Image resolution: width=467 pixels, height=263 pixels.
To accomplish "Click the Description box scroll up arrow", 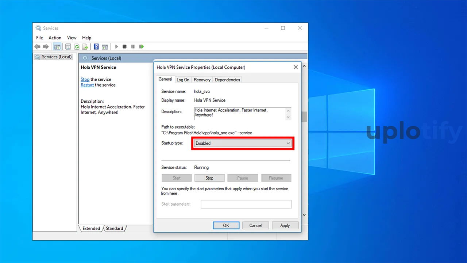I will [x=288, y=111].
